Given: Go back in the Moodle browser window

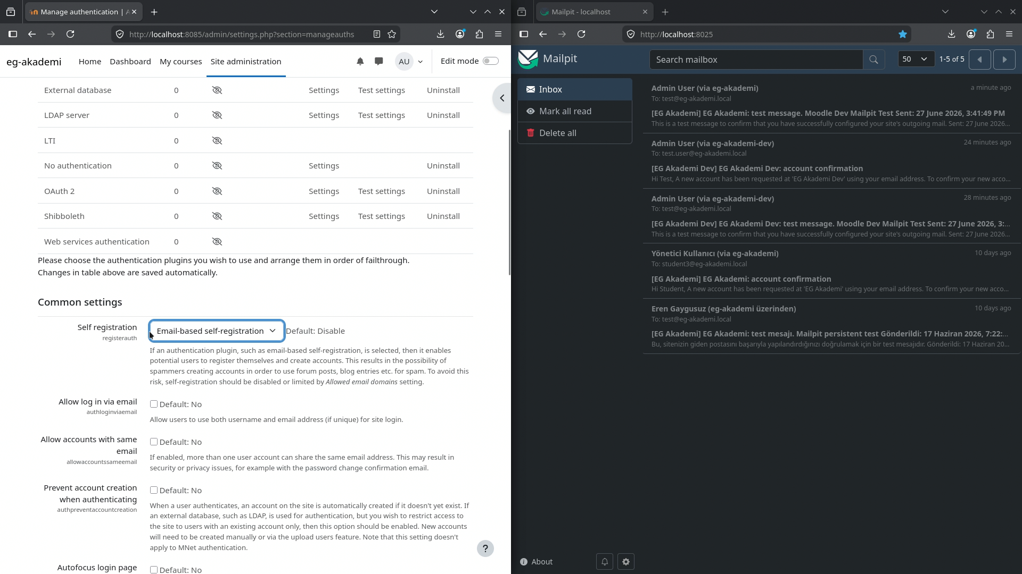Looking at the screenshot, I should click(x=32, y=34).
